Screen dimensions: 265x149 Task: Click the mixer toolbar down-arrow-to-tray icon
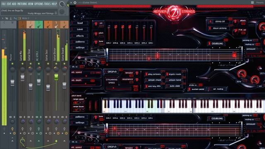[x=11, y=18]
